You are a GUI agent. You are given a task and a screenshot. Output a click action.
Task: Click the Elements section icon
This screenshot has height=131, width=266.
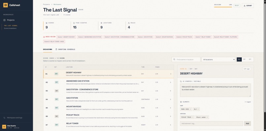point(181,102)
